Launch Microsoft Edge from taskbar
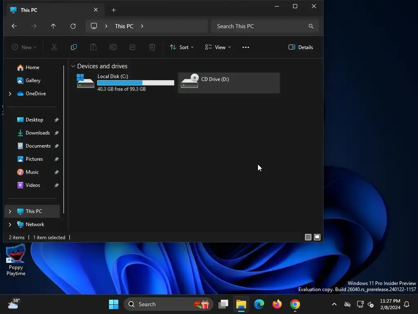 (259, 304)
